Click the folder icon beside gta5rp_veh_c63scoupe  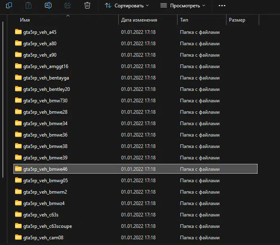[18, 226]
